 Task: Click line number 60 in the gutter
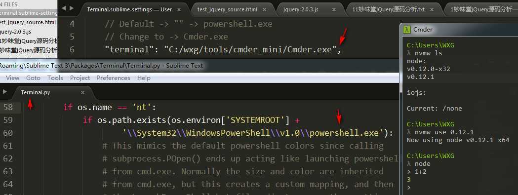click(x=7, y=133)
